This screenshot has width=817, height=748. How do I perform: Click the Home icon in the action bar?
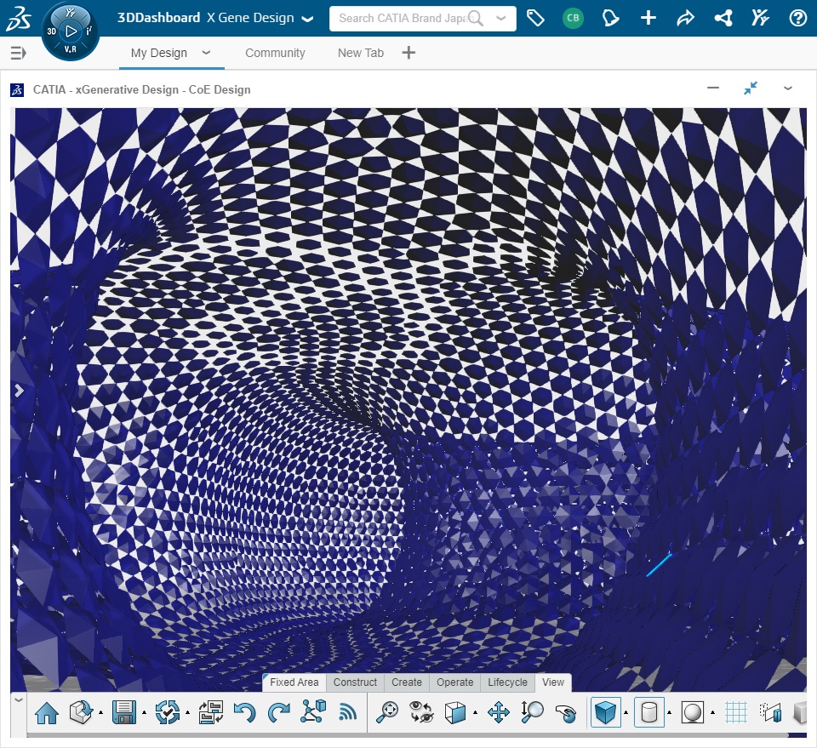tap(47, 712)
